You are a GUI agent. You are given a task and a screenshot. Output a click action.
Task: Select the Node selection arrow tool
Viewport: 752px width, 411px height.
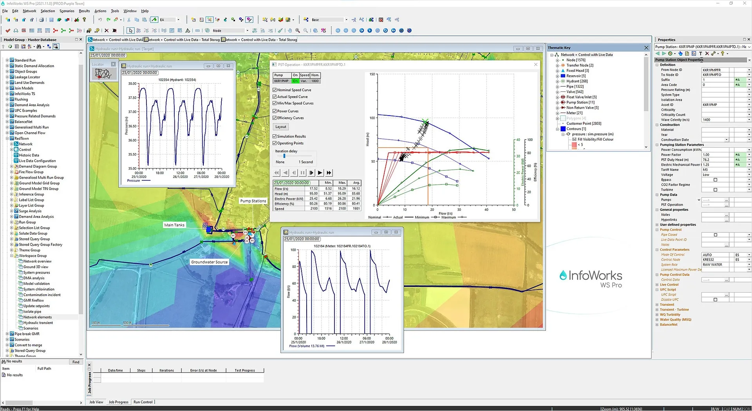pos(131,30)
